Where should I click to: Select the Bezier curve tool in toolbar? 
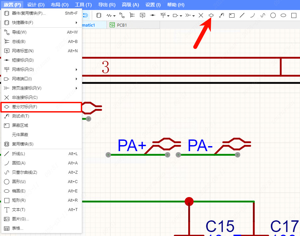(x=263, y=15)
